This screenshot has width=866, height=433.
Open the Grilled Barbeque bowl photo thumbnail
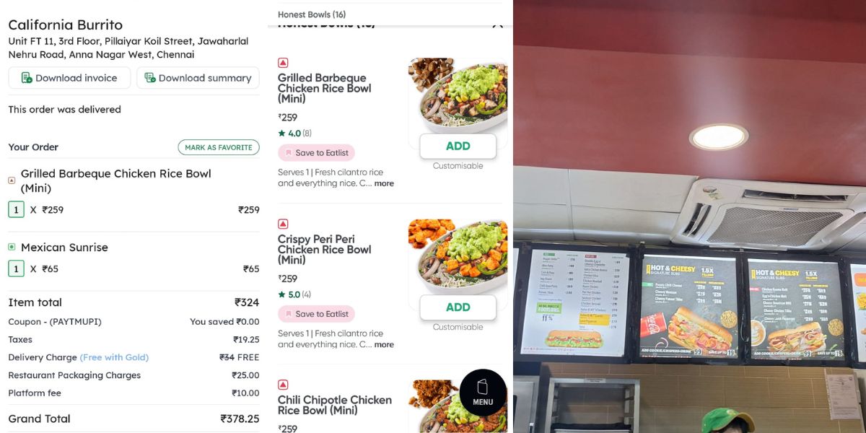458,96
